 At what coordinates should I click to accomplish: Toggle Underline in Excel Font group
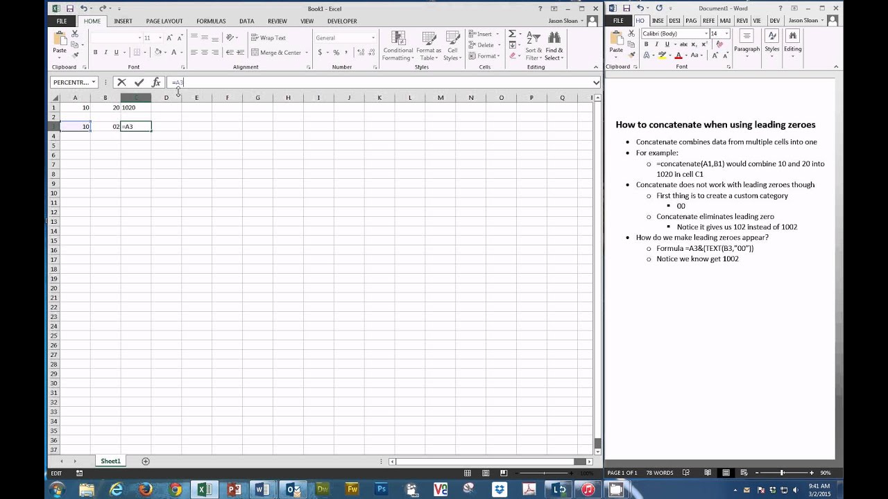(x=116, y=53)
